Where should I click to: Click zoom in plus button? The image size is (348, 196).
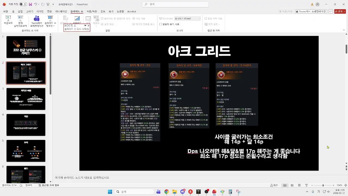click(x=333, y=185)
